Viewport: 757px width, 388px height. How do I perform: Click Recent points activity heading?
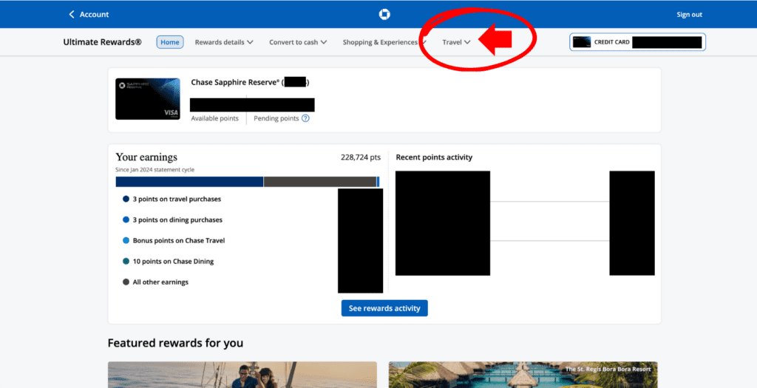(x=434, y=157)
